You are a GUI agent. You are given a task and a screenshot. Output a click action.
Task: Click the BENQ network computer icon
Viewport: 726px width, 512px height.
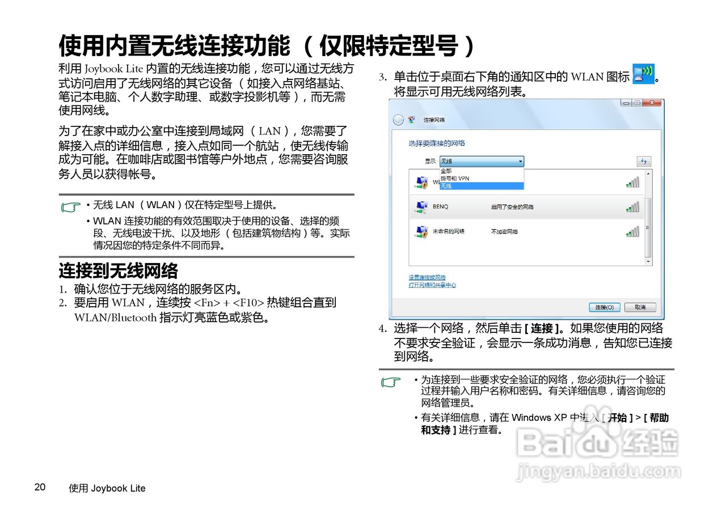[421, 208]
